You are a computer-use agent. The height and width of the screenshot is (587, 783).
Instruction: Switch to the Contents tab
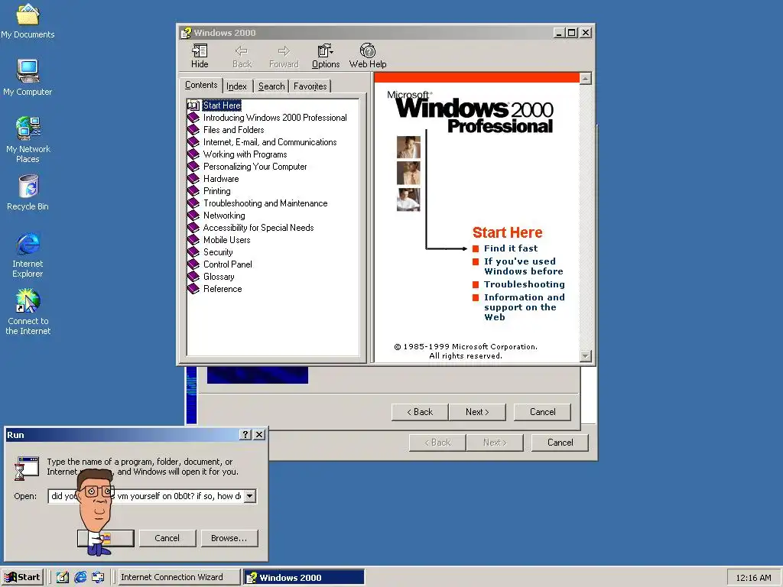(201, 86)
